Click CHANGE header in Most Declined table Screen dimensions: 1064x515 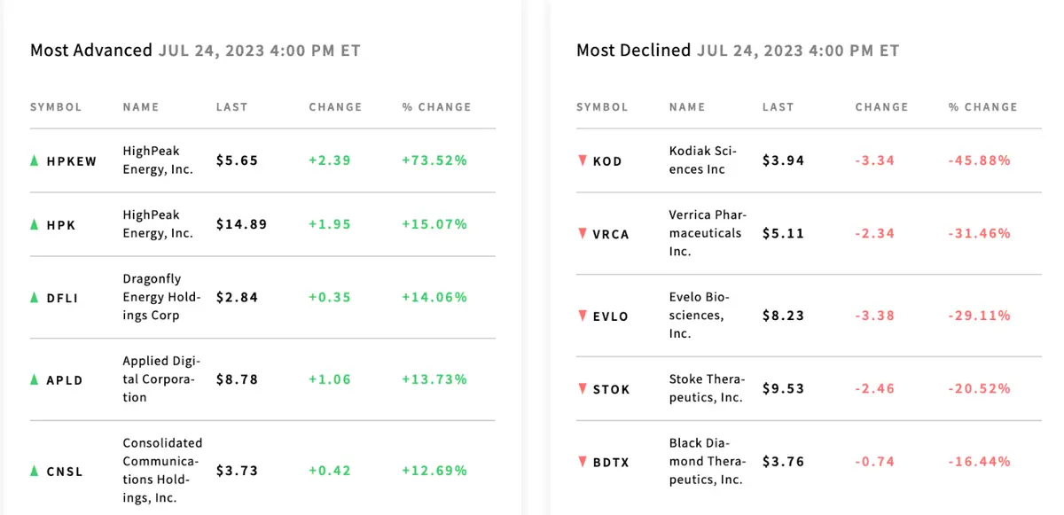[881, 107]
